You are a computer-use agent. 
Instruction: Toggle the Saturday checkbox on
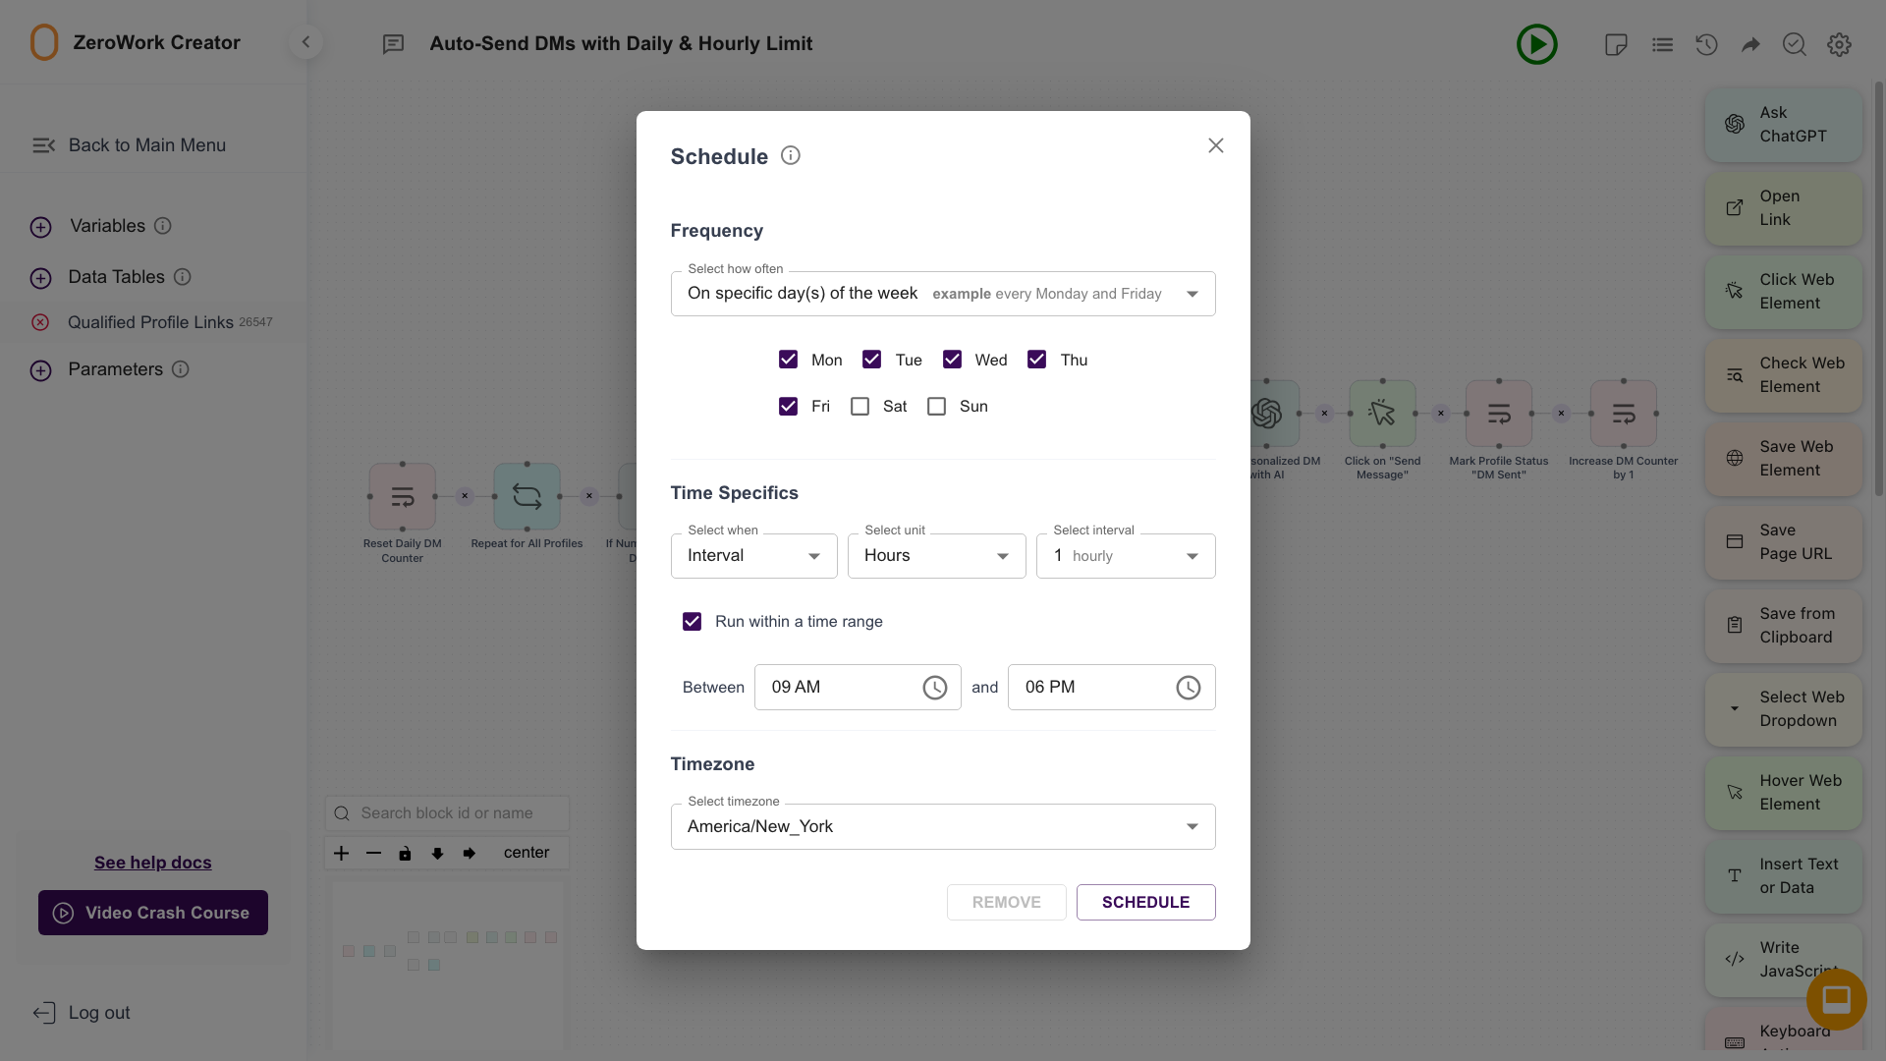(861, 407)
